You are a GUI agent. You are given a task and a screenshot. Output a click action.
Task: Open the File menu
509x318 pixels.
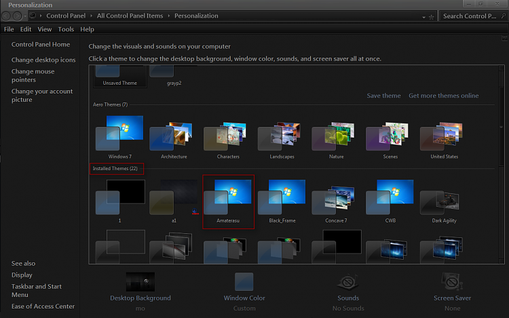tap(9, 29)
